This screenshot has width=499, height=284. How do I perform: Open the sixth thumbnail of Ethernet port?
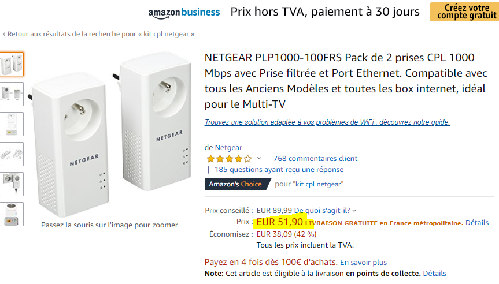click(x=12, y=214)
